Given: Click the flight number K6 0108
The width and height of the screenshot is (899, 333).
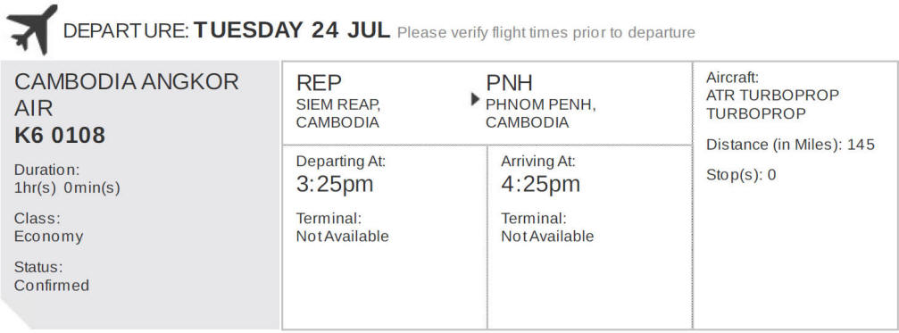Looking at the screenshot, I should click(60, 136).
